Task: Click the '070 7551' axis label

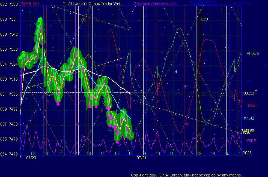Action: (x=9, y=19)
